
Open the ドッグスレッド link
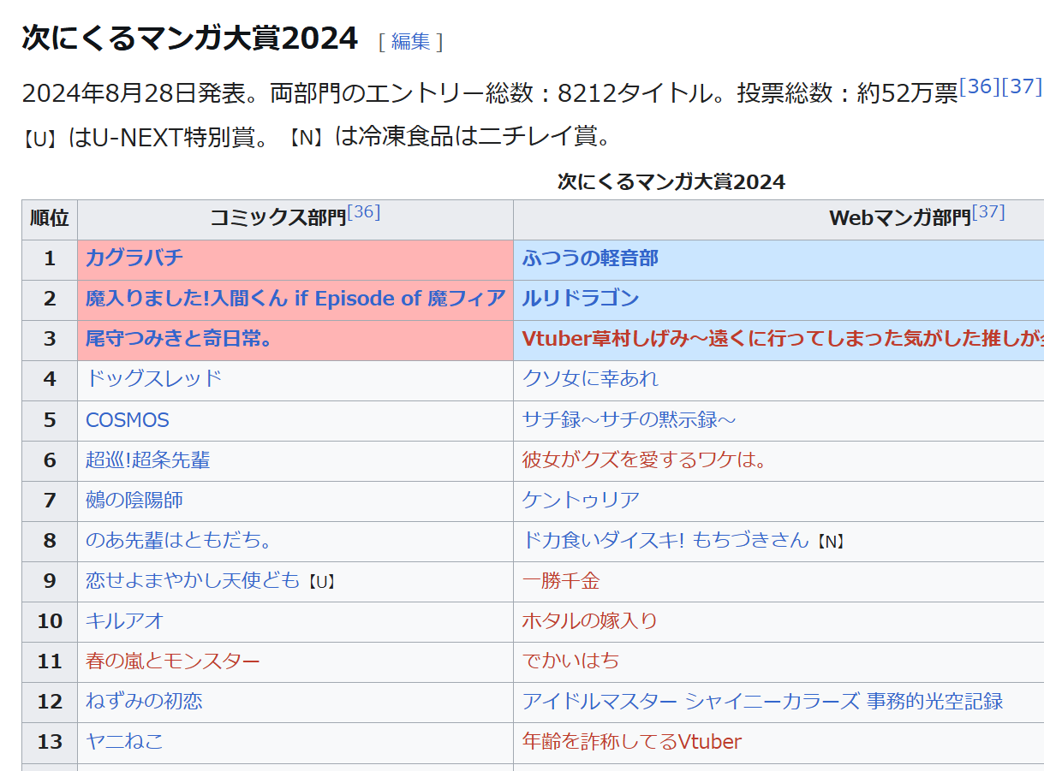[154, 378]
